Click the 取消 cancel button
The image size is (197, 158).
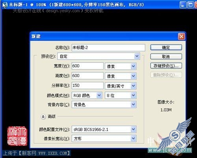tap(166, 56)
